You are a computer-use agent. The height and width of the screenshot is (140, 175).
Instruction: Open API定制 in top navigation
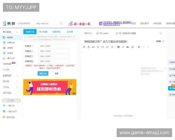tap(157, 23)
